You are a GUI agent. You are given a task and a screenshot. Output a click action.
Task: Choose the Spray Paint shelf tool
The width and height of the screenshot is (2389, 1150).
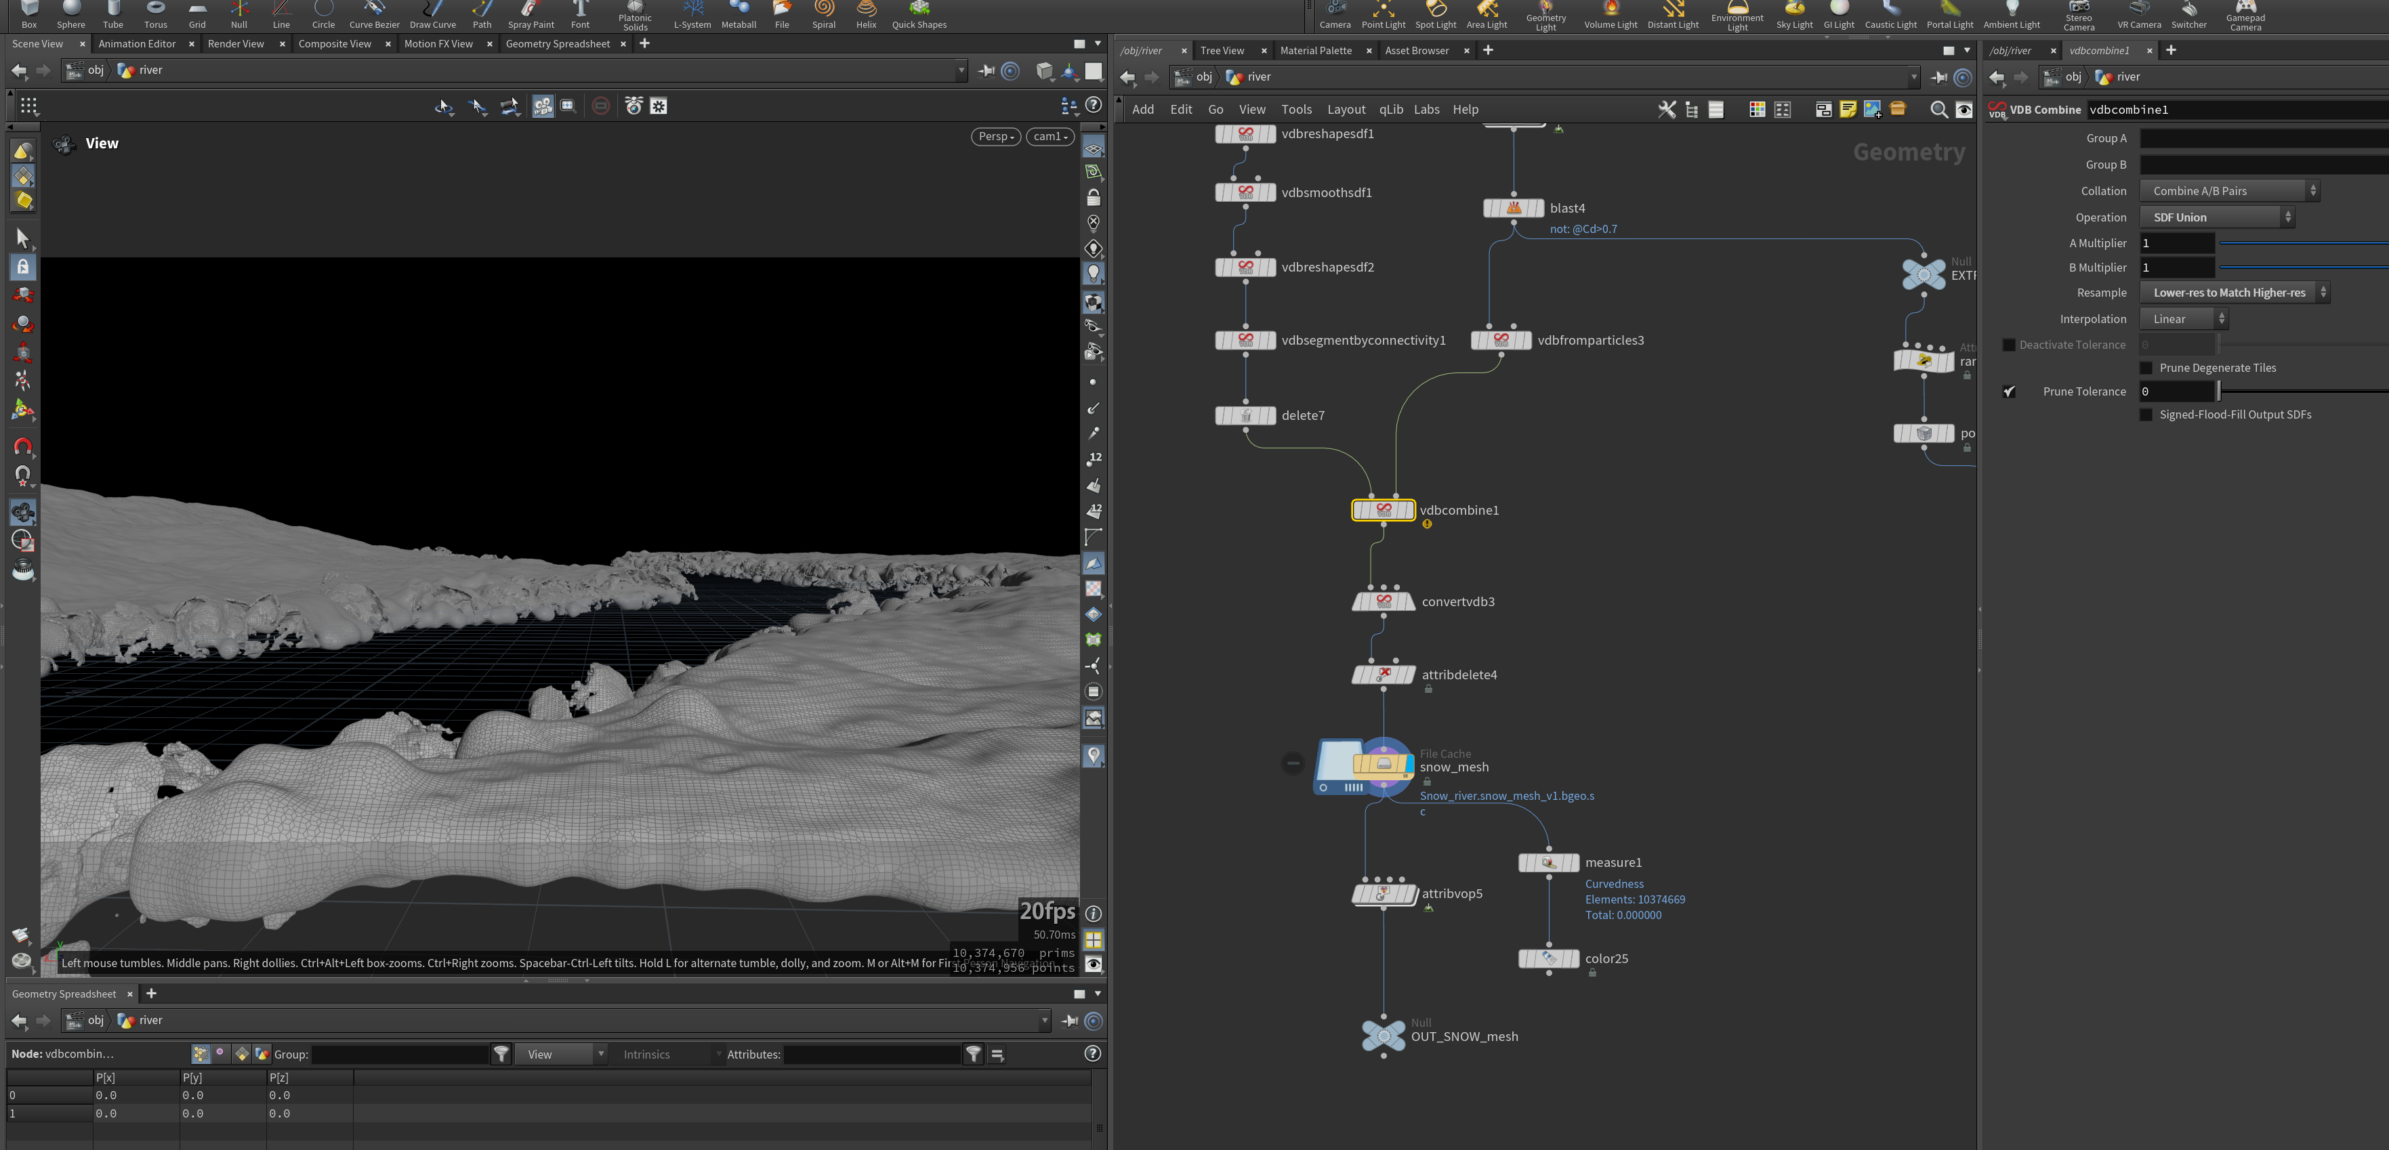(531, 16)
